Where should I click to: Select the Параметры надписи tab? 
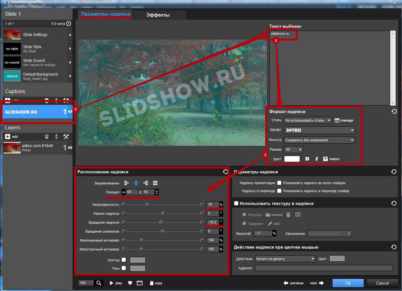[106, 14]
